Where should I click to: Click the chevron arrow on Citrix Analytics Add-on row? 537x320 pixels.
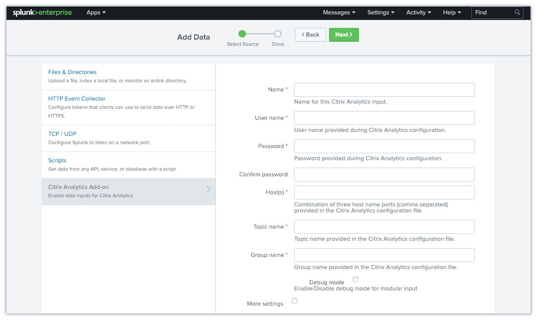pos(208,189)
